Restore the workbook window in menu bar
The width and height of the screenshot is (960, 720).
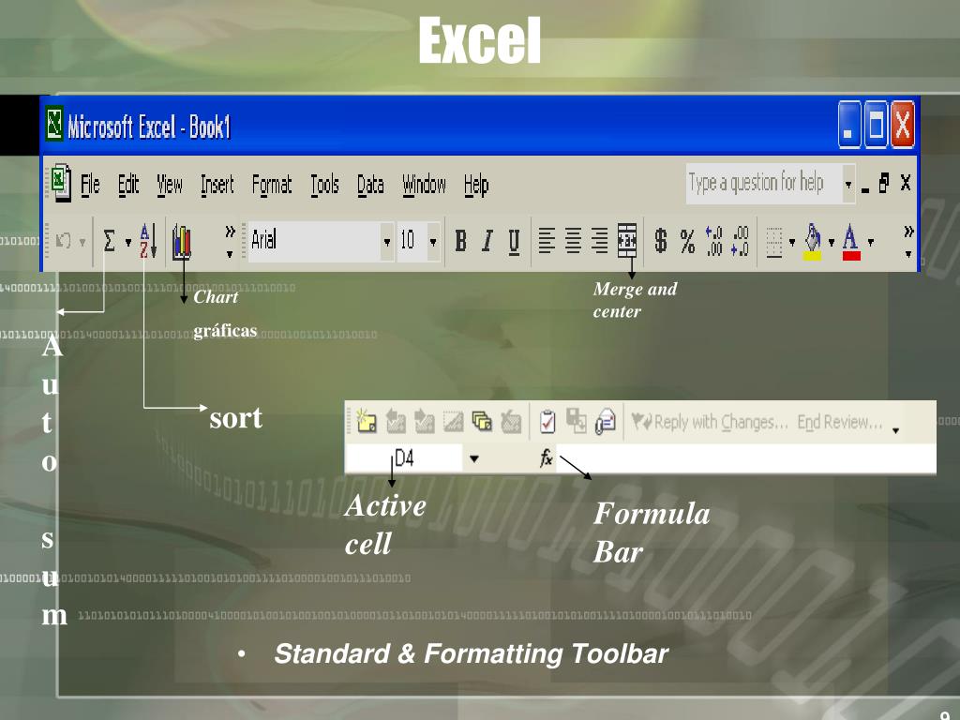883,183
